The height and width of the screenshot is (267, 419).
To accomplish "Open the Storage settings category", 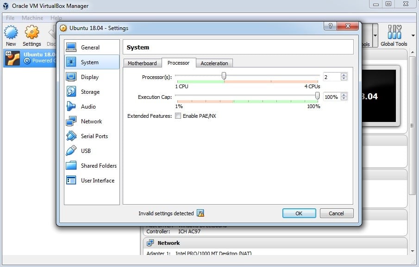I will [92, 91].
